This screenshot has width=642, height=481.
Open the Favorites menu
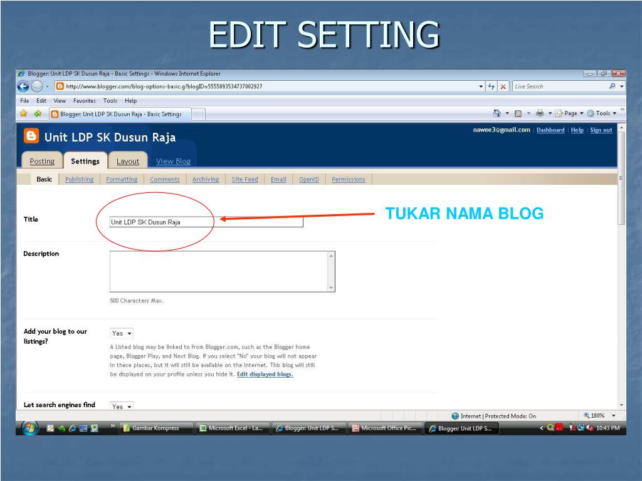(x=85, y=101)
